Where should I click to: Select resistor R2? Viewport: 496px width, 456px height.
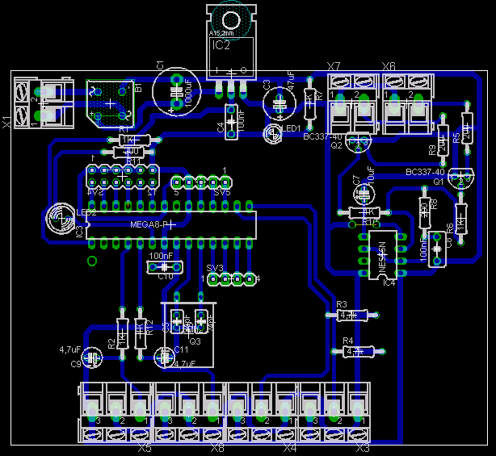click(x=123, y=333)
